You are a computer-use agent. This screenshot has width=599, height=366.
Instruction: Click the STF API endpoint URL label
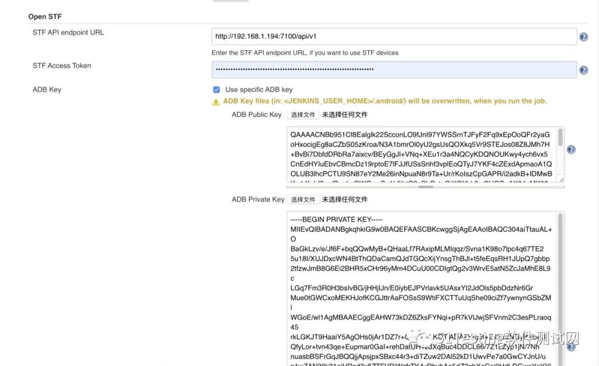[68, 33]
